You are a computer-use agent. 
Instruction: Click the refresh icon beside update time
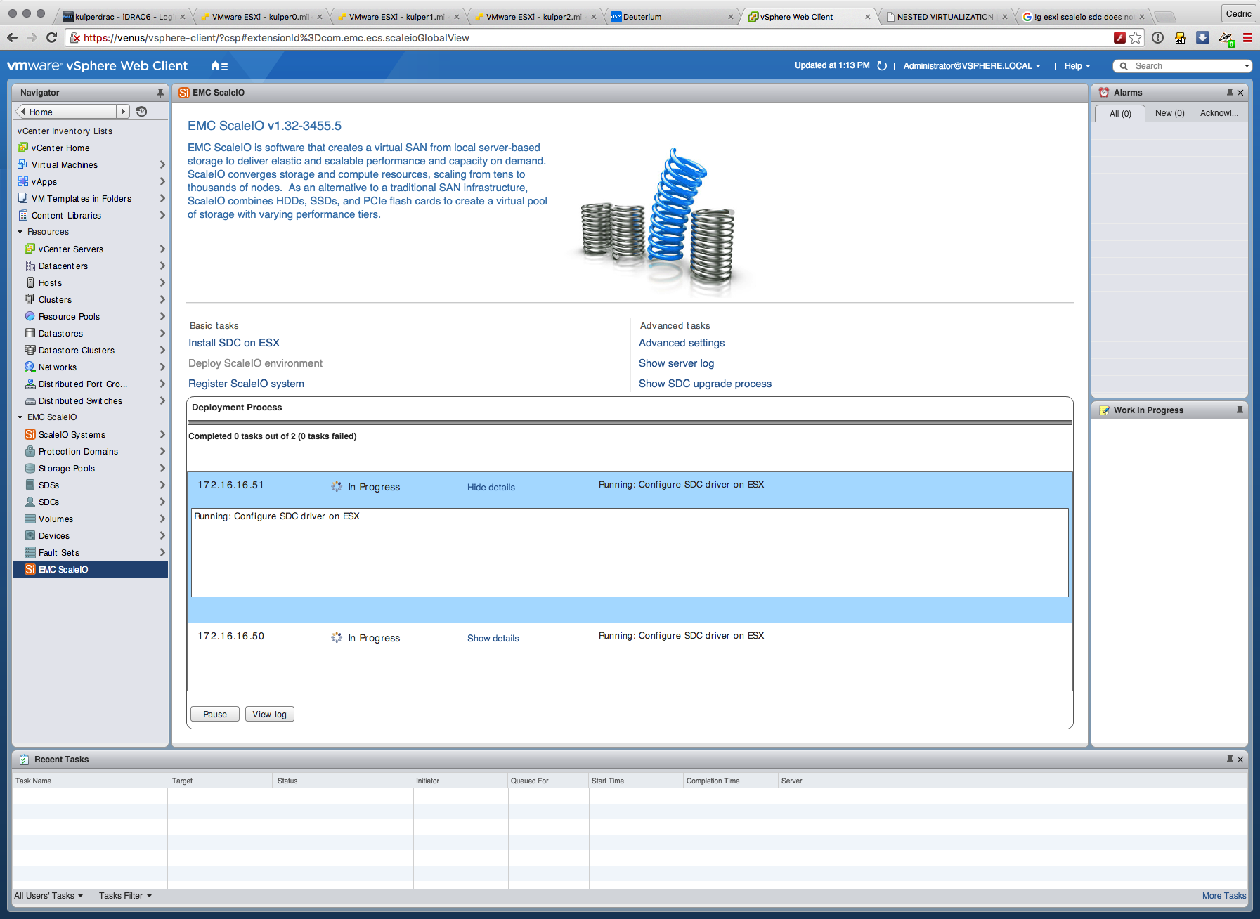[882, 66]
